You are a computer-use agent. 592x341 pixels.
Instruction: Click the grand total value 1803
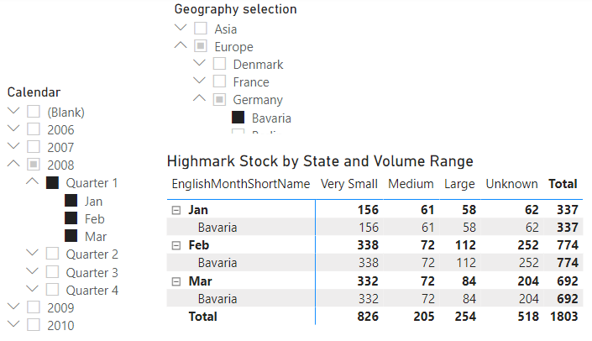point(563,317)
